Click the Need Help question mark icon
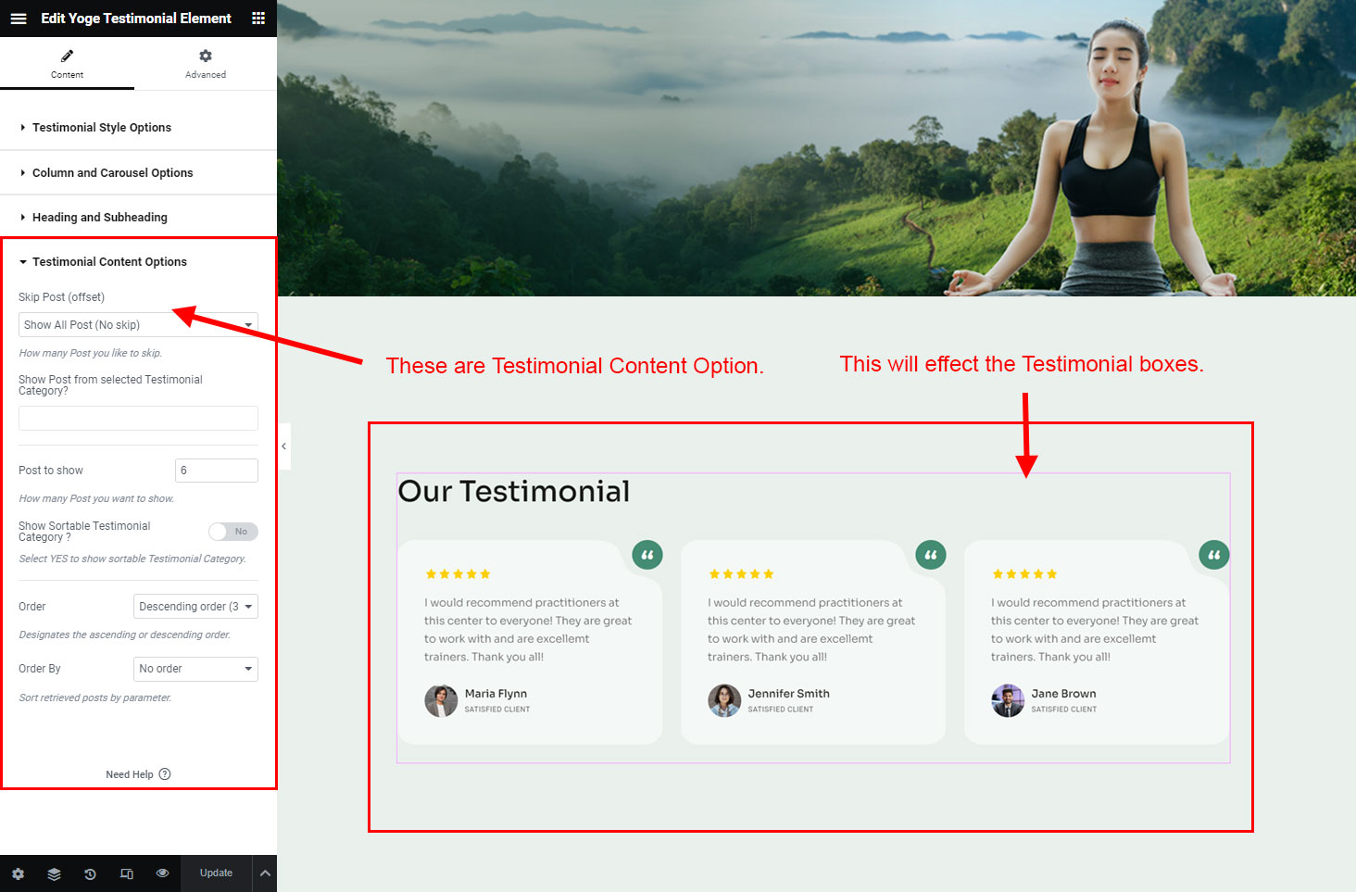 click(165, 774)
